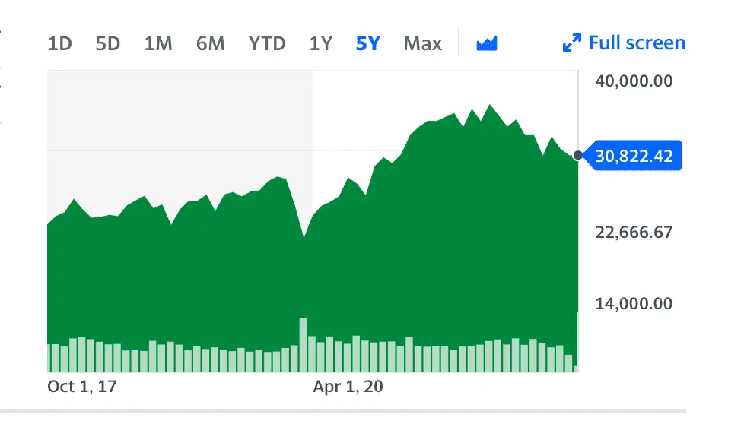Switch chart to 1Y range
The height and width of the screenshot is (424, 744).
[x=320, y=43]
